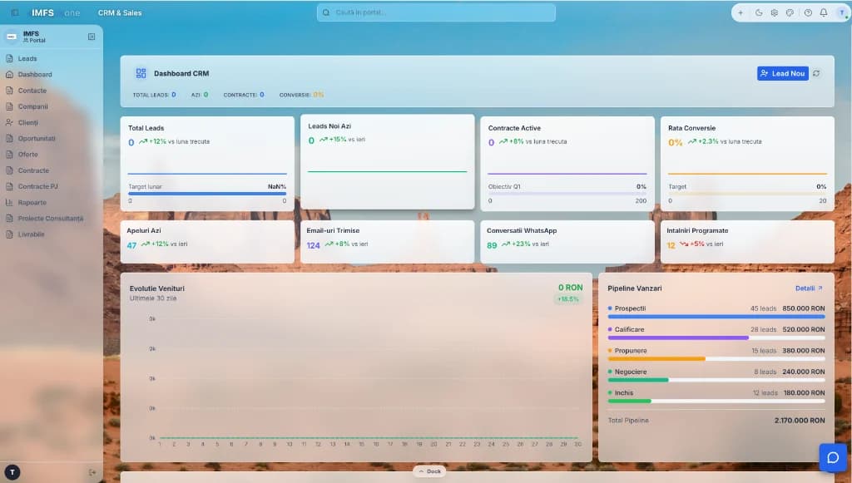Screen dimensions: 852x483
Task: Click the IMFS one brand title
Action: (56, 12)
